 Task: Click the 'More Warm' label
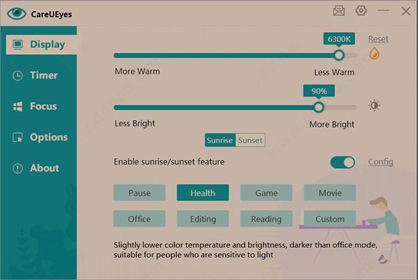[137, 72]
